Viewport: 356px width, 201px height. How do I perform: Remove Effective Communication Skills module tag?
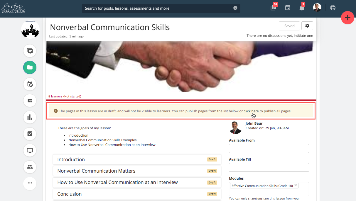(296, 185)
